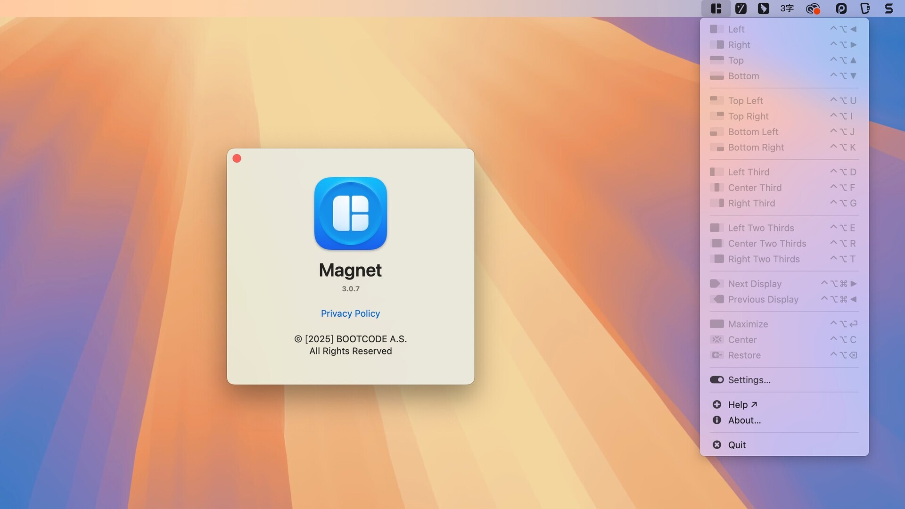
Task: Click the Next Display arrow icon
Action: point(716,284)
